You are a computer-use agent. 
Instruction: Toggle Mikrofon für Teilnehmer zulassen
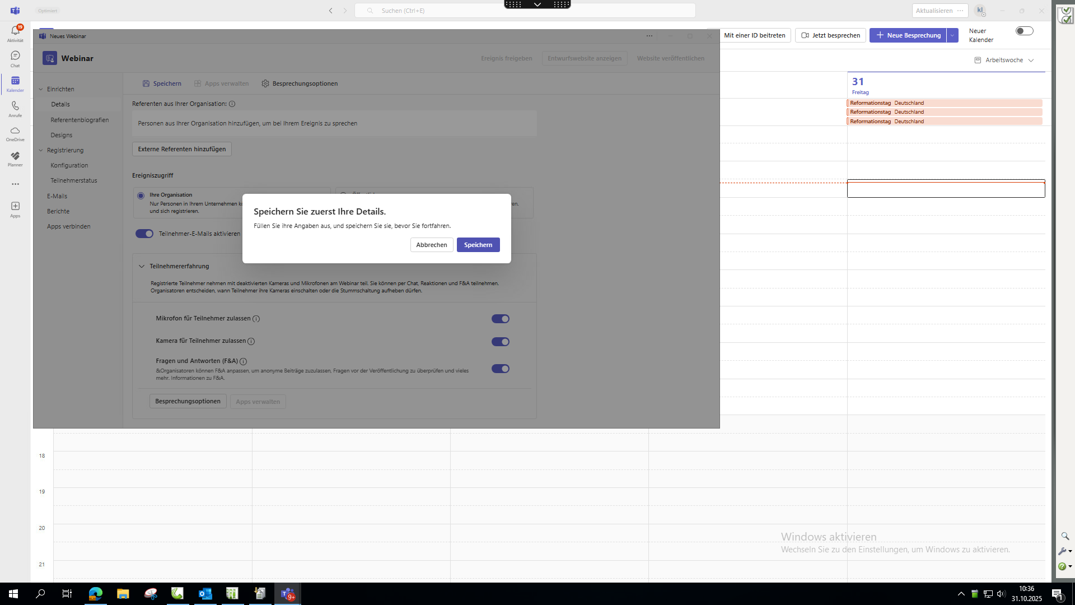(x=500, y=319)
